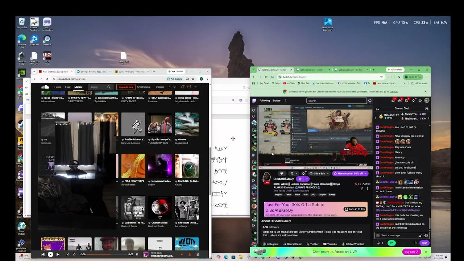Share the Twitch stream

click(362, 188)
